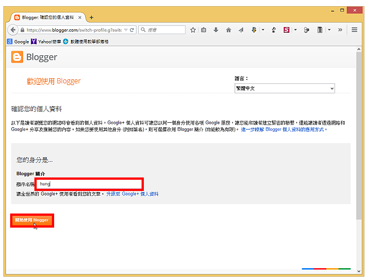Expand dropdown next to download helper icon
Viewport: 370px width, 280px height.
263,30
